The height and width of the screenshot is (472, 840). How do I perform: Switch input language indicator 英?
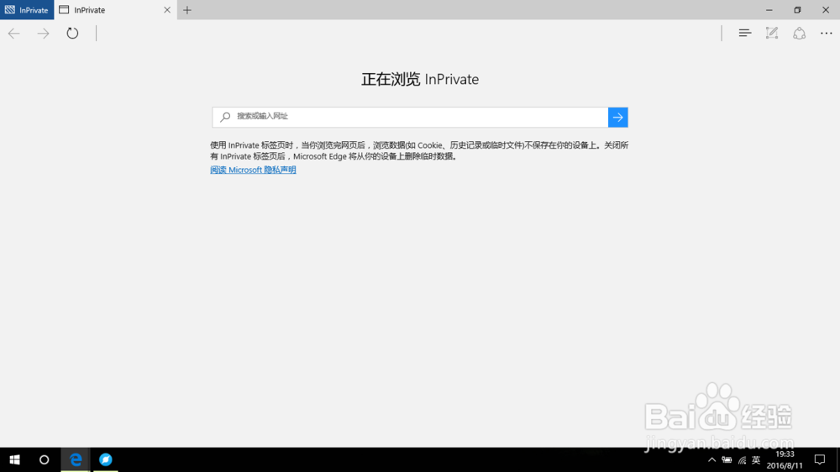(756, 459)
